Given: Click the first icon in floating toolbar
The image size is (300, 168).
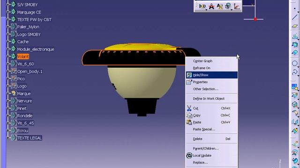Looking at the screenshot, I should [x=202, y=6].
